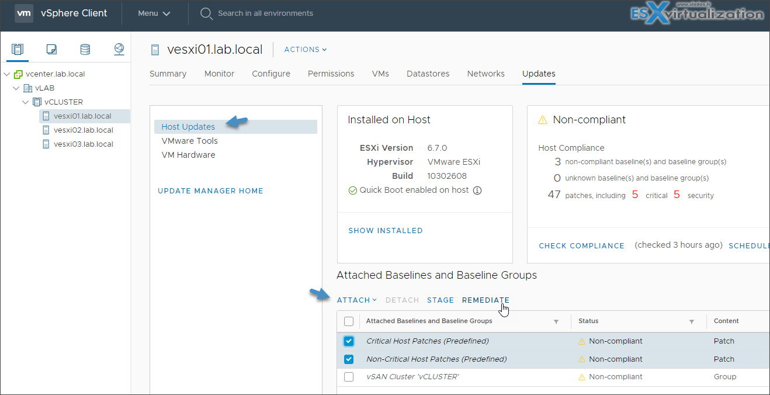Click the Quick Boot green check icon
The height and width of the screenshot is (395, 770).
pyautogui.click(x=353, y=190)
